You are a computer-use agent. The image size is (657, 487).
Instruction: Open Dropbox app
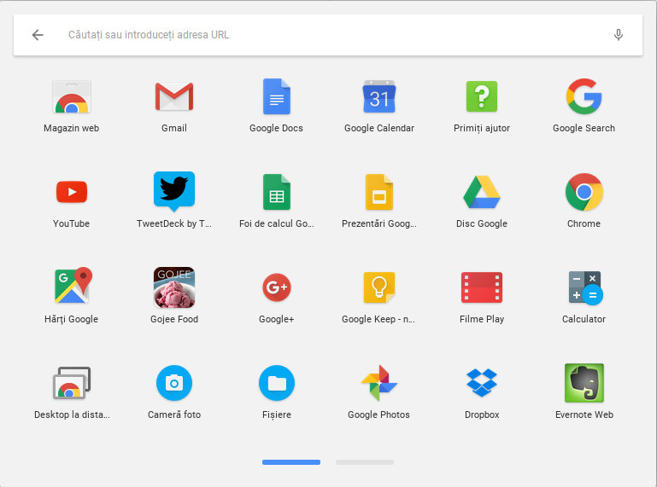click(482, 382)
